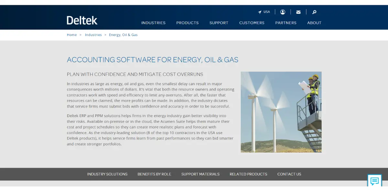Viewport: 388px width, 194px height.
Task: Open search with magnifier icon
Action: [x=314, y=12]
